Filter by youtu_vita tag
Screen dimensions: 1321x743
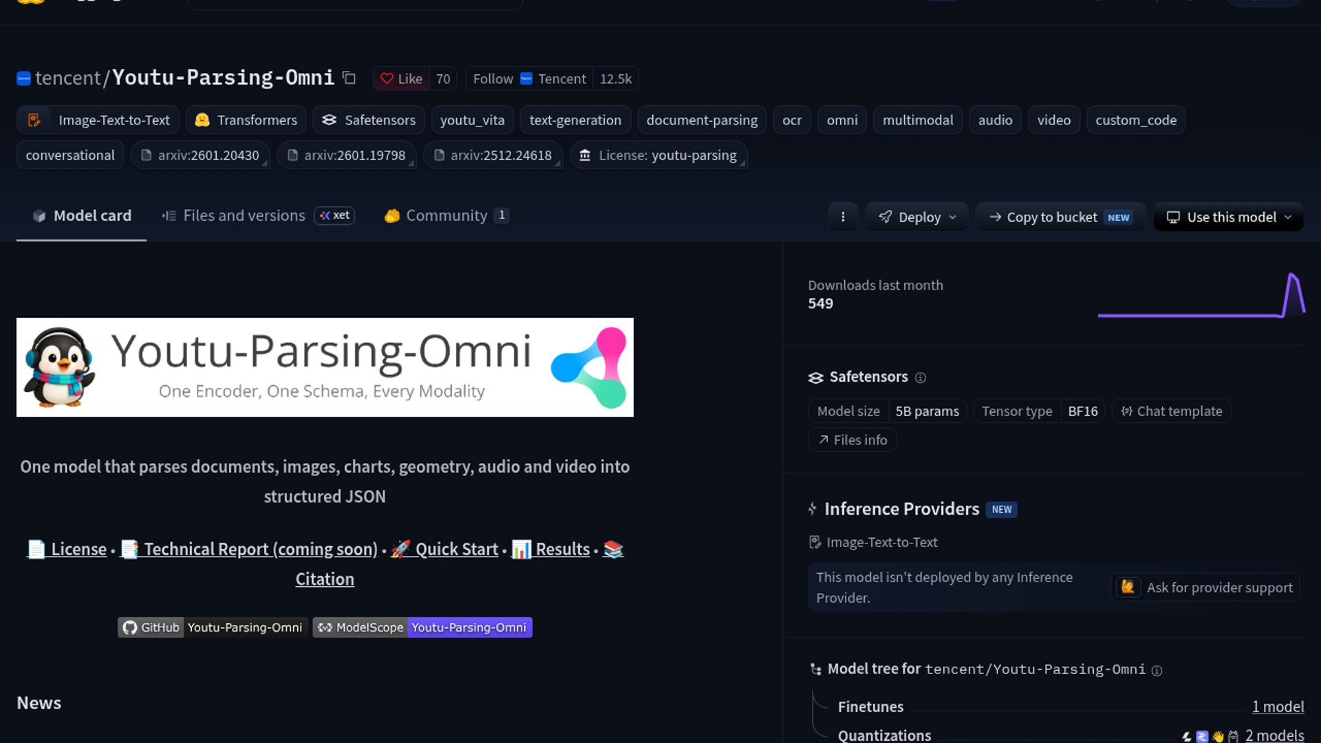click(x=472, y=120)
